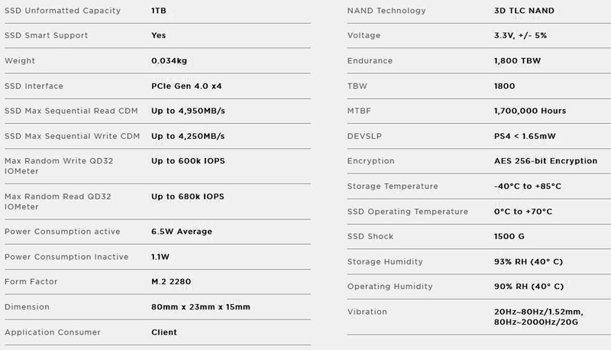This screenshot has width=611, height=350.
Task: Click the Voltage 3.3V, +/- 5% value
Action: pos(520,36)
